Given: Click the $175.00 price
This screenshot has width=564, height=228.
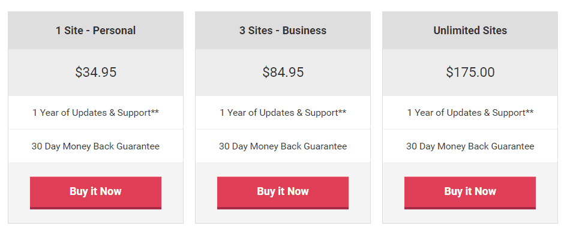Looking at the screenshot, I should click(x=470, y=72).
